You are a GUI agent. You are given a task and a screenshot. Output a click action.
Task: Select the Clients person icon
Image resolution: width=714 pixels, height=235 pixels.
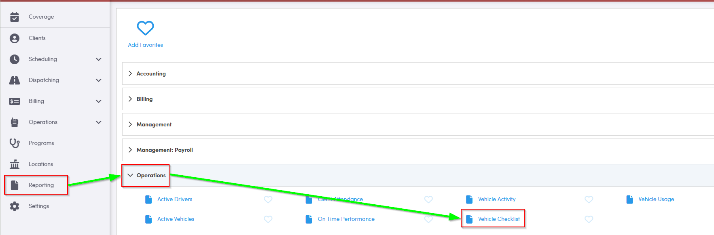tap(15, 38)
